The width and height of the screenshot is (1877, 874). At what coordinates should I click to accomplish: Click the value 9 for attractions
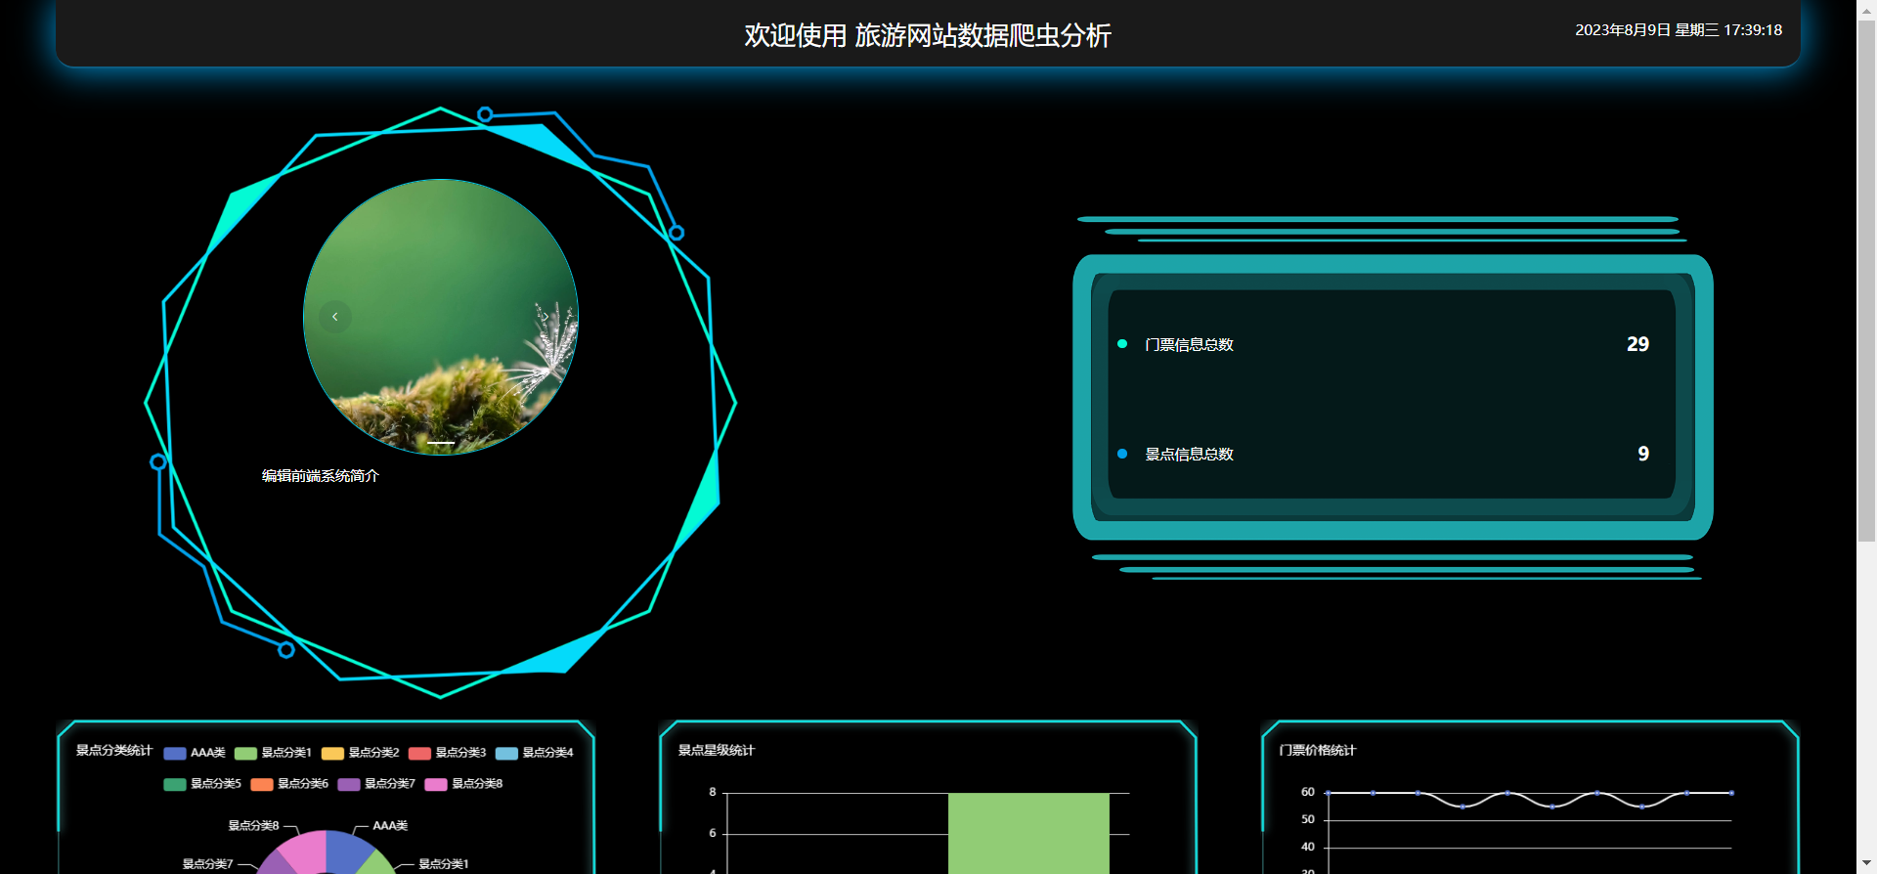click(1643, 454)
